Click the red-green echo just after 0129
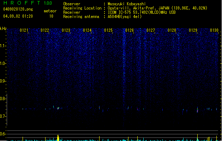 (197, 110)
